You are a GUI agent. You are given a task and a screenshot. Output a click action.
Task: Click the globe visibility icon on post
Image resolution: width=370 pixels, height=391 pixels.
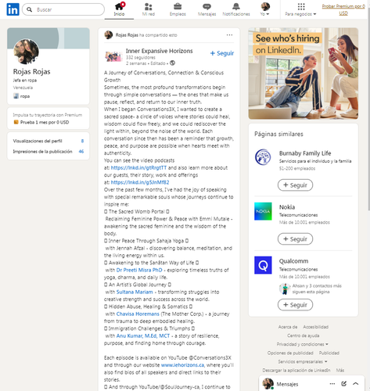pyautogui.click(x=172, y=63)
